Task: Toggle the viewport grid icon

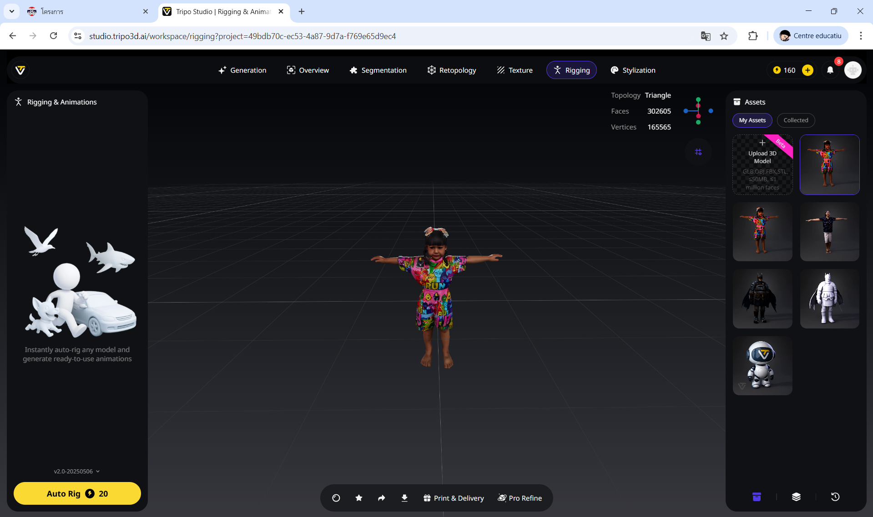Action: click(698, 152)
